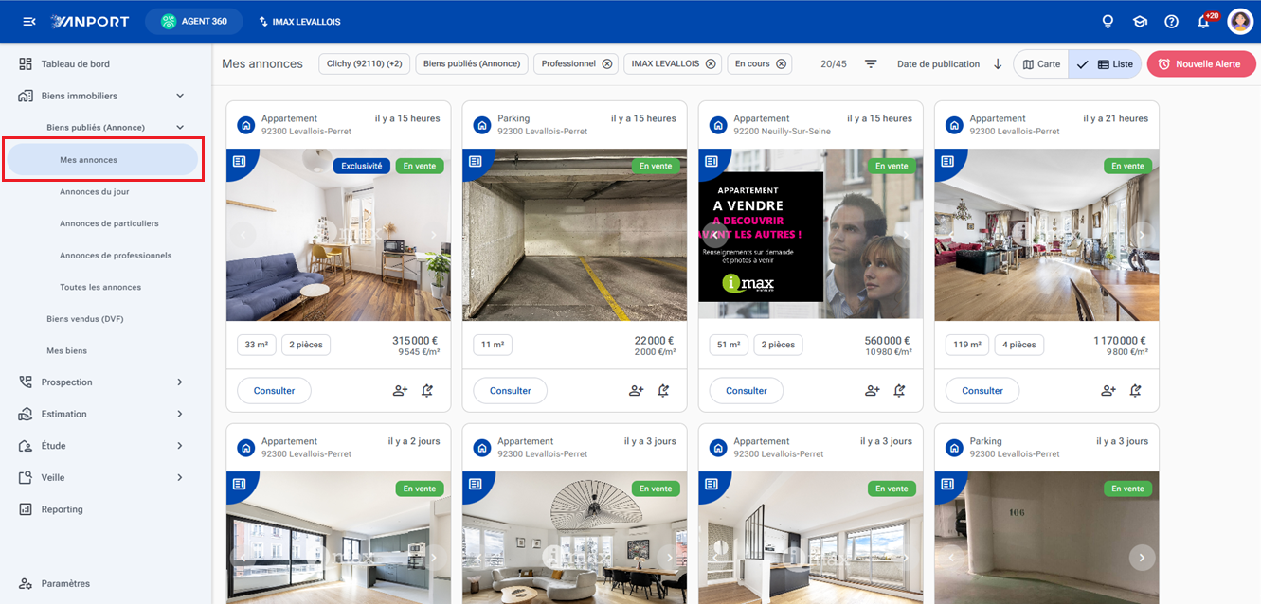This screenshot has width=1261, height=604.
Task: Add contact on the 315 000 € apartment
Action: pos(400,390)
